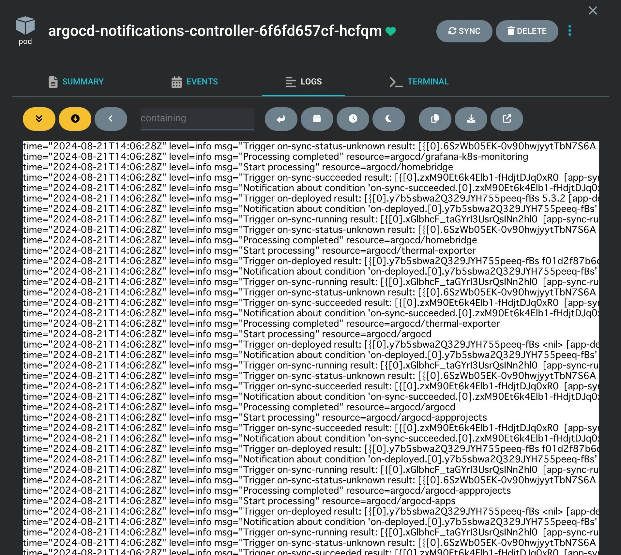Open logs in fullscreen new window
Image resolution: width=621 pixels, height=555 pixels.
(x=507, y=119)
